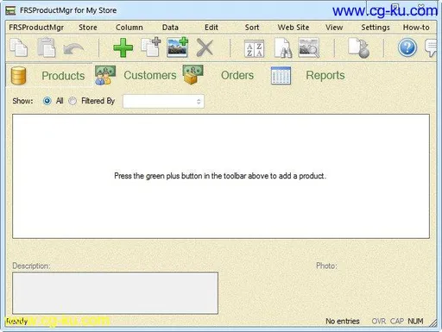Viewport: 442px width, 332px height.
Task: Open the Filtered By combo box
Action: [x=163, y=101]
